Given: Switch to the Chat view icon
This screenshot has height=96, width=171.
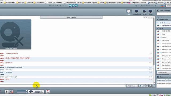Looking at the screenshot, I should 129,12.
